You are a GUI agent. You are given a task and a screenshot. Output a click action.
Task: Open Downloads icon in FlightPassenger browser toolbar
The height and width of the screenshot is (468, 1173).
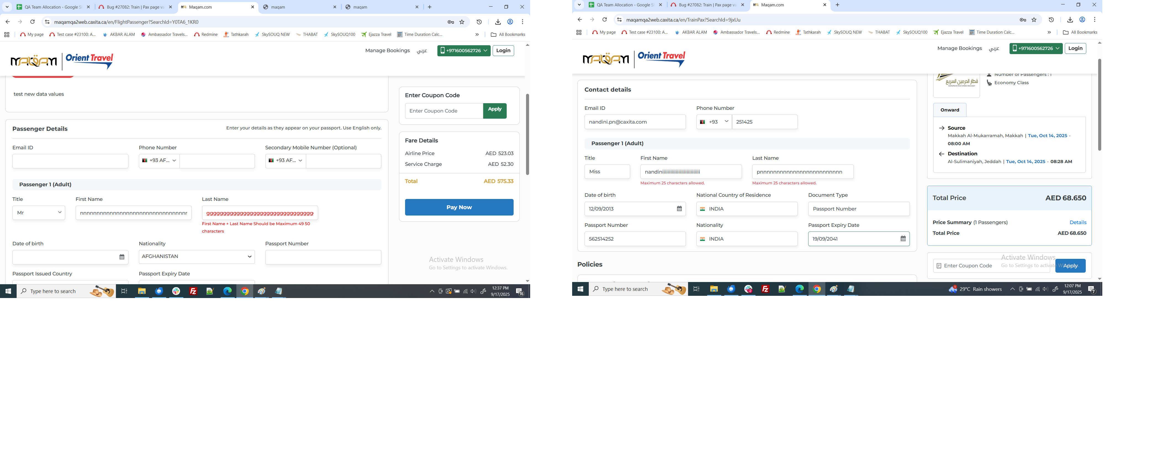(x=498, y=22)
